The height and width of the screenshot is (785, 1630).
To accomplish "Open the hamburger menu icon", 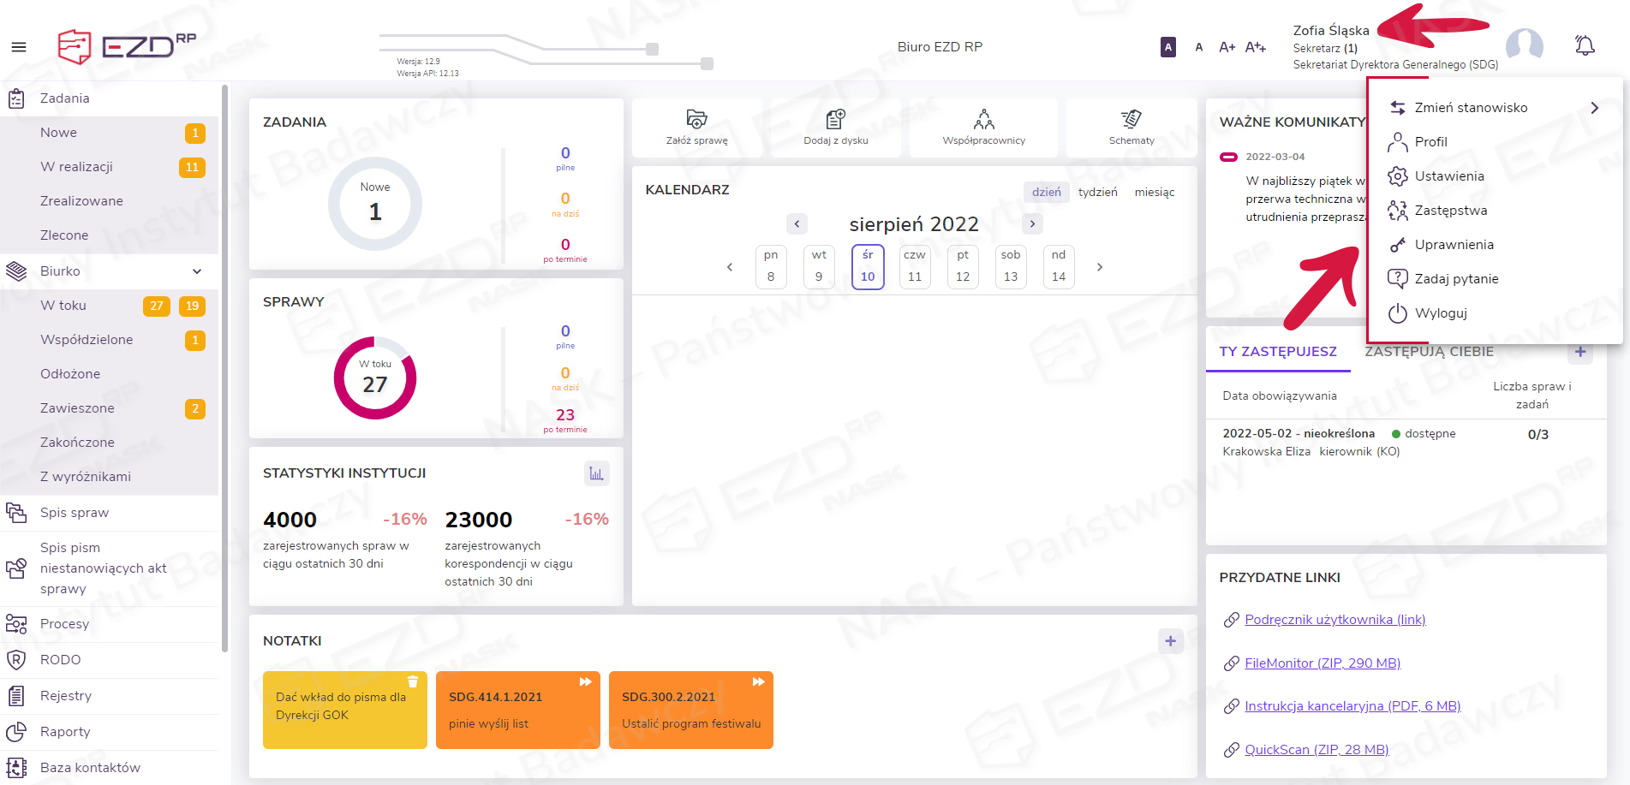I will (x=19, y=47).
